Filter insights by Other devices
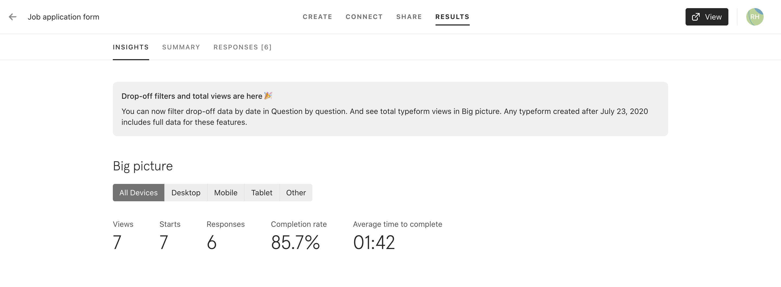 pos(296,193)
